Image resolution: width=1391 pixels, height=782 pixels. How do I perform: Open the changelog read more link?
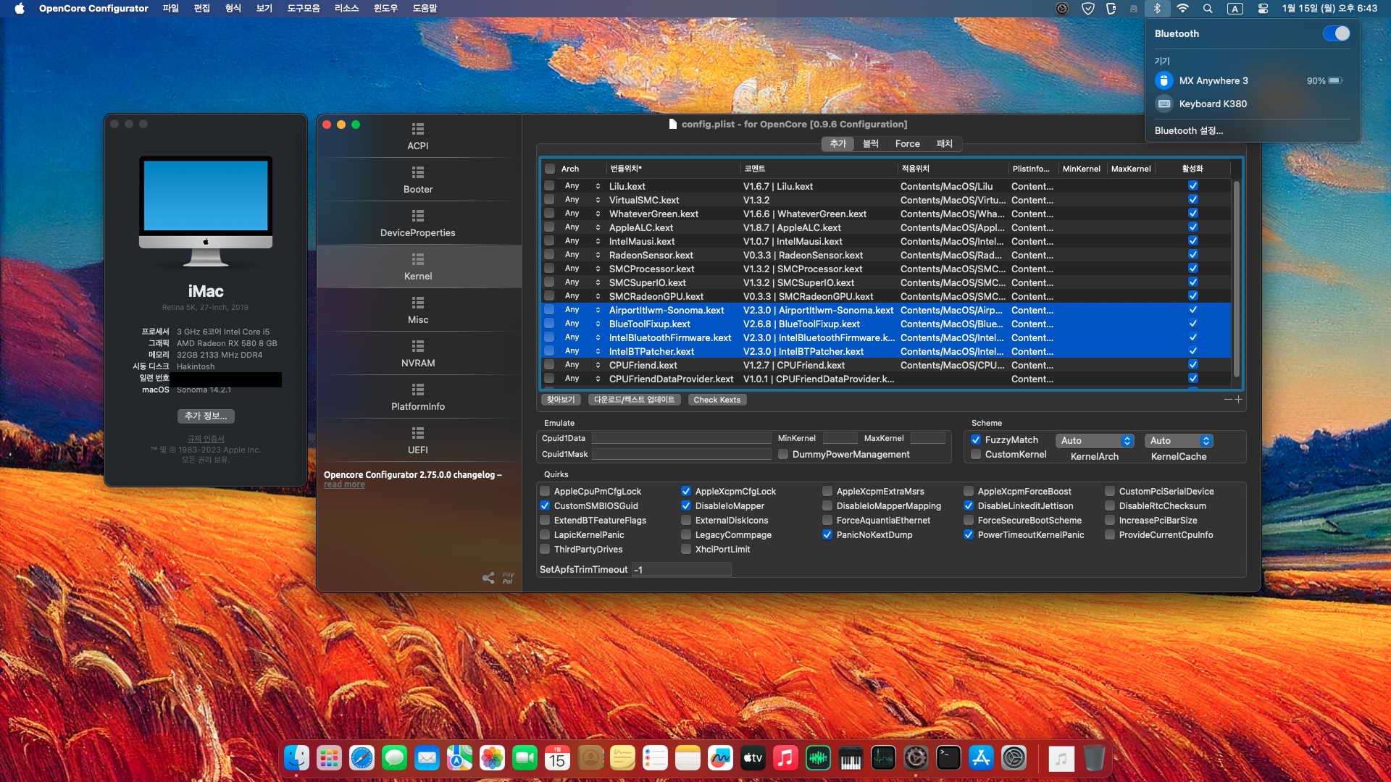344,484
